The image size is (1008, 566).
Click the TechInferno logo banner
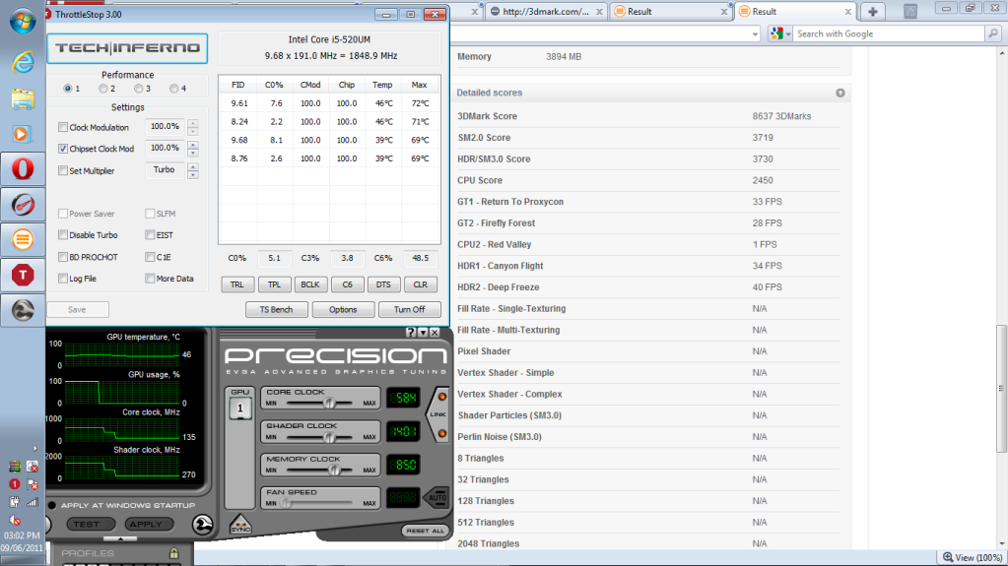coord(127,48)
